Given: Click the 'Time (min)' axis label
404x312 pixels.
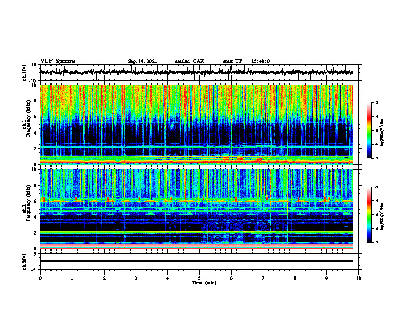Looking at the screenshot, I should (204, 283).
